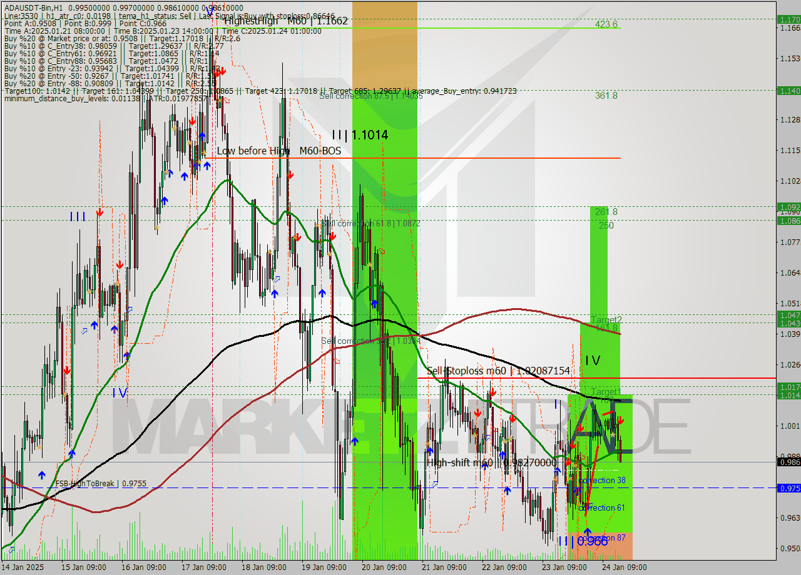The height and width of the screenshot is (575, 801).
Task: Click the Sell correction 87.5 | 1.14035 label
Action: pos(371,96)
